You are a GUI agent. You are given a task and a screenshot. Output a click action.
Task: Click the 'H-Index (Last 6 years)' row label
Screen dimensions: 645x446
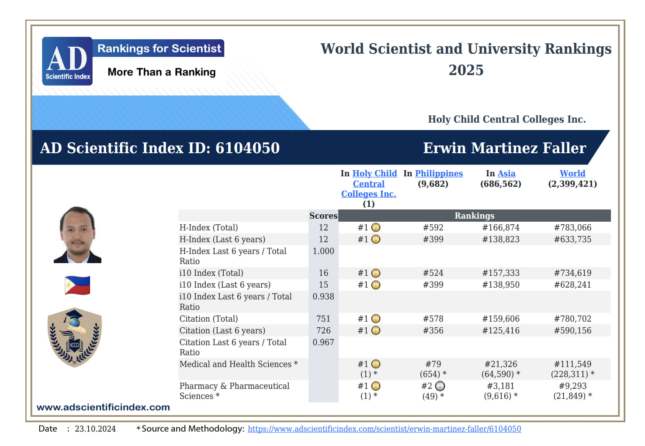coord(222,239)
